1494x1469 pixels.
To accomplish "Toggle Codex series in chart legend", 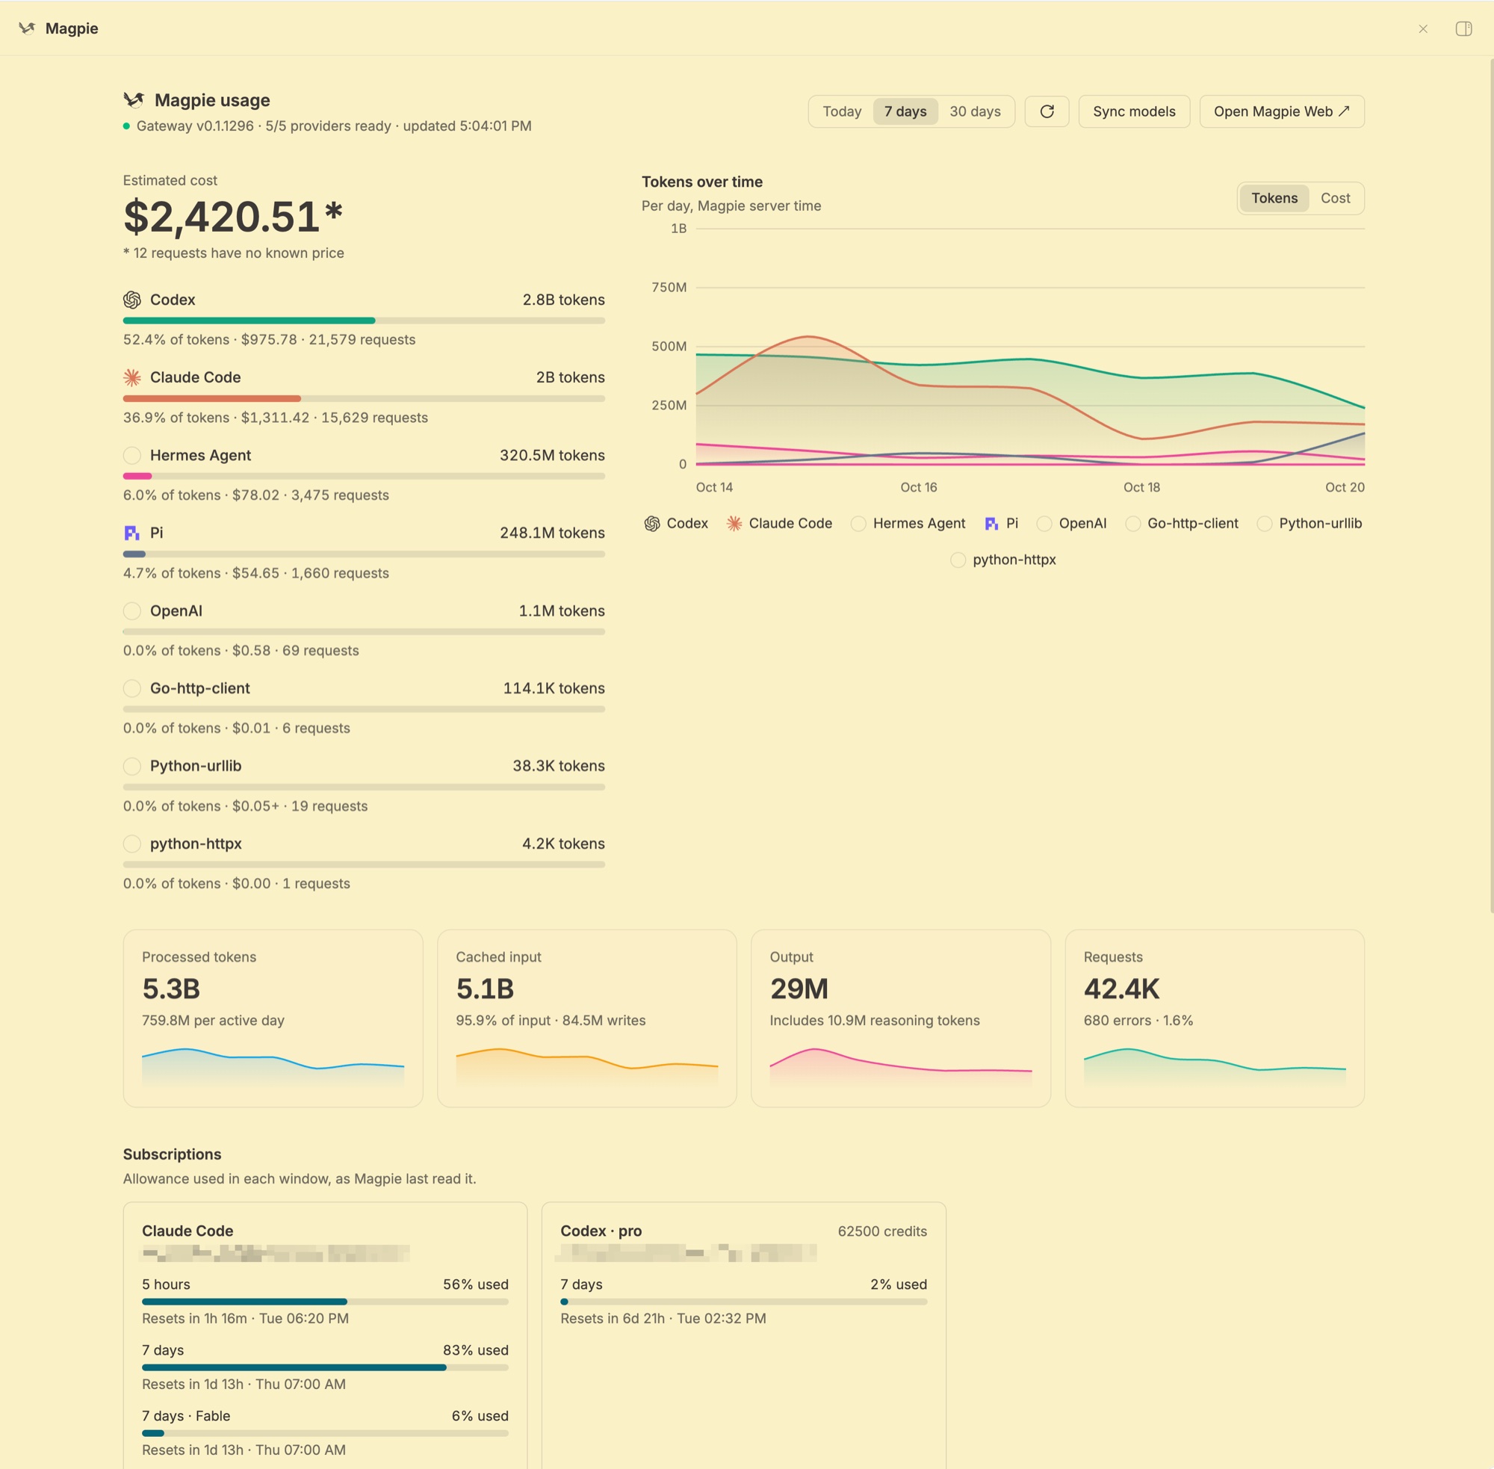I will (x=675, y=524).
